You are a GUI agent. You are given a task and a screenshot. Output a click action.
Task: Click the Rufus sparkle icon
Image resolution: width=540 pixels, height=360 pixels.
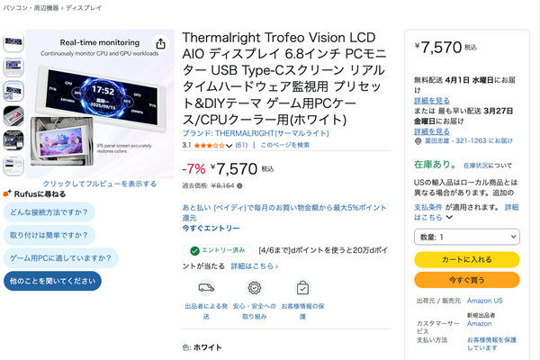[6, 194]
